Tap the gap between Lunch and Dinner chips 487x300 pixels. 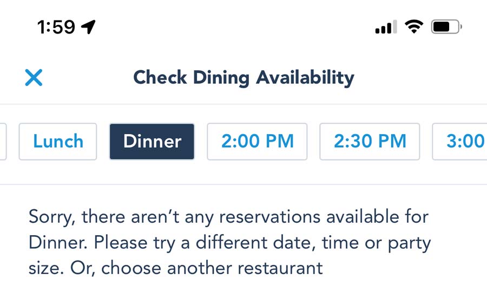click(103, 142)
